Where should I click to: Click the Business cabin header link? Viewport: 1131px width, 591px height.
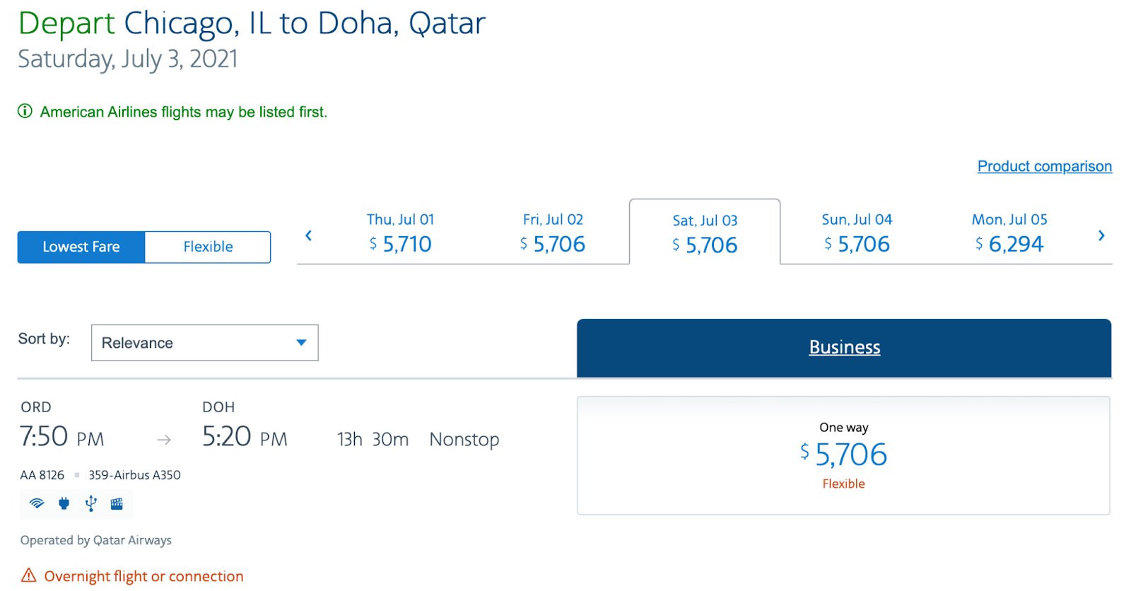pyautogui.click(x=844, y=347)
